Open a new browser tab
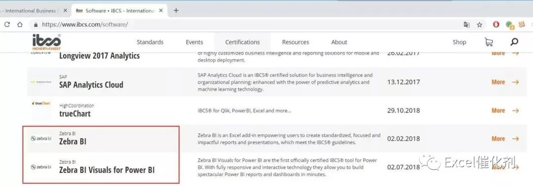Viewport: 533px width, 186px height. point(176,10)
